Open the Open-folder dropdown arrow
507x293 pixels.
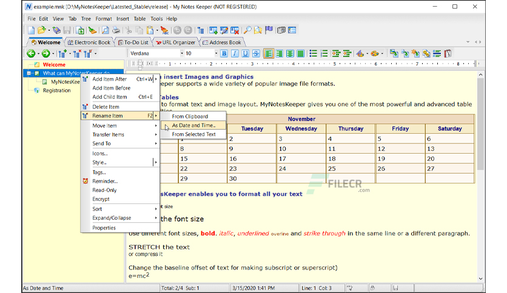coord(49,31)
